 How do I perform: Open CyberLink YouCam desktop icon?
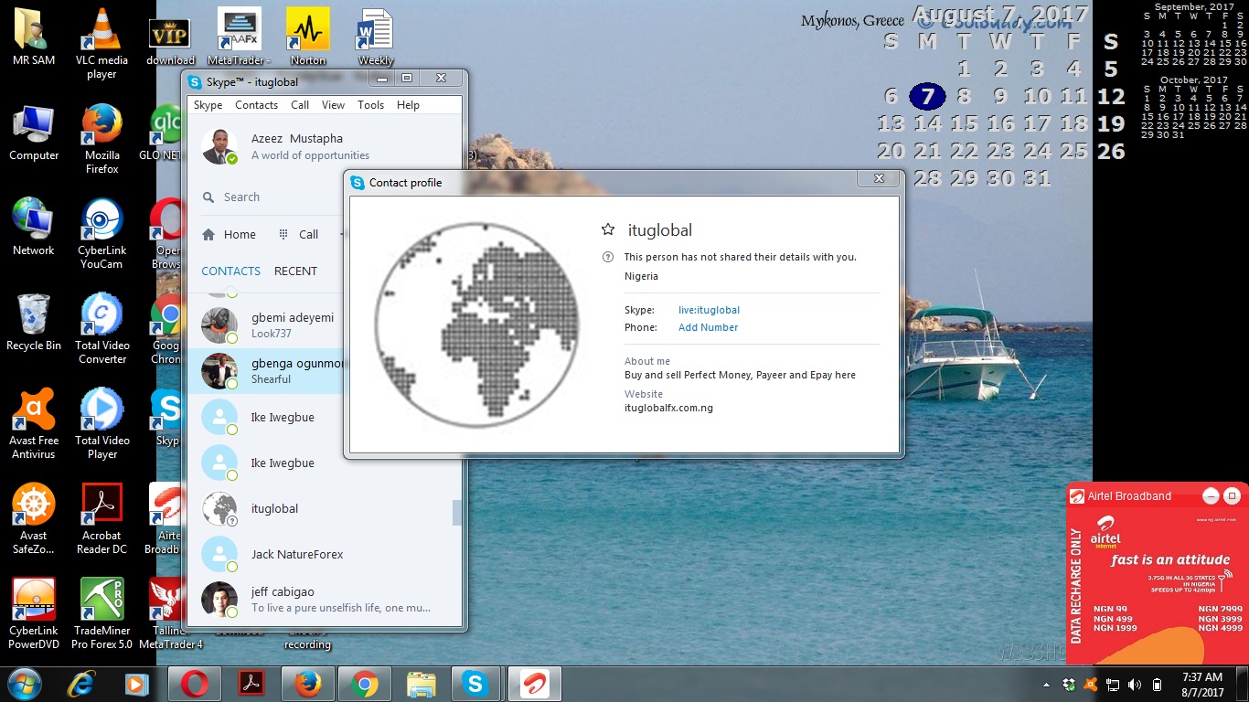[101, 234]
